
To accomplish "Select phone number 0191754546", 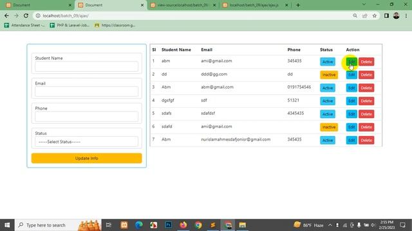I will click(x=299, y=87).
